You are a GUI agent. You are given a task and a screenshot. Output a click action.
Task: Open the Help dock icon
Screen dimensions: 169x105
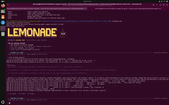coord(3,22)
